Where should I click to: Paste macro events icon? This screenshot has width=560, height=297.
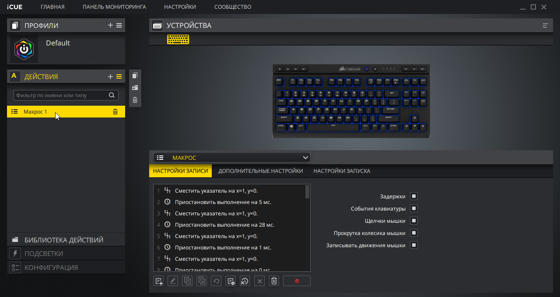click(x=202, y=281)
